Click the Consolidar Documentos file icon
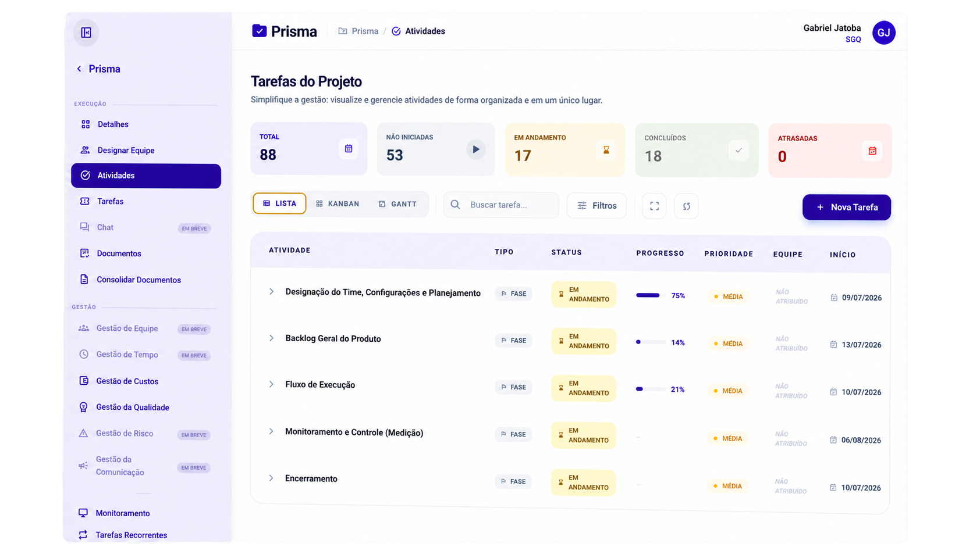 tap(84, 279)
